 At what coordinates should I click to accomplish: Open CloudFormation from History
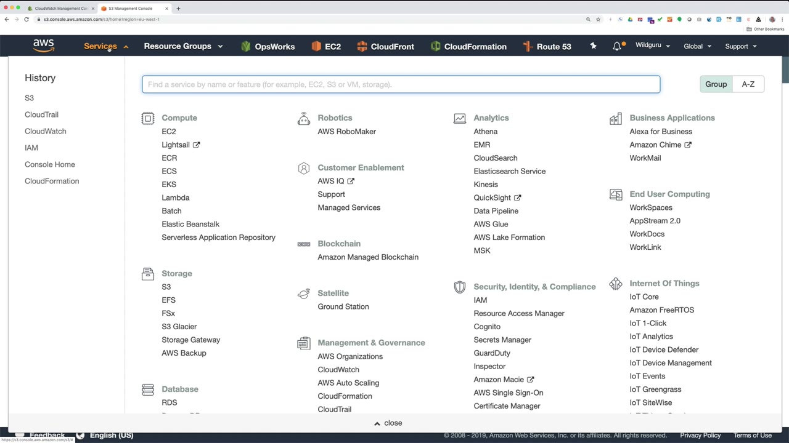52,181
